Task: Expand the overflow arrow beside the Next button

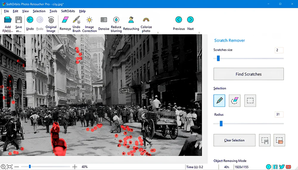Action: (x=199, y=33)
